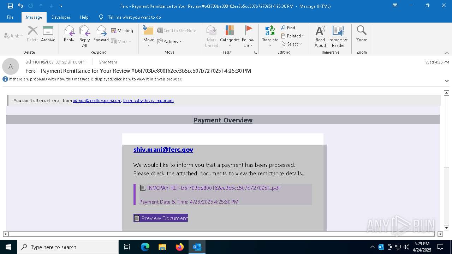Click the Preview Document button
The height and width of the screenshot is (254, 452).
[161, 218]
